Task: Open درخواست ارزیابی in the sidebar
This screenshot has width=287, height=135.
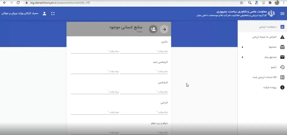Action: point(262,27)
